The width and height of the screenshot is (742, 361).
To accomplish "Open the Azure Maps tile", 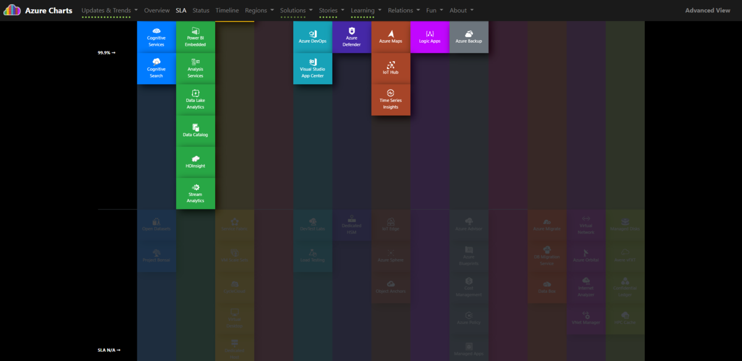I will [x=390, y=37].
